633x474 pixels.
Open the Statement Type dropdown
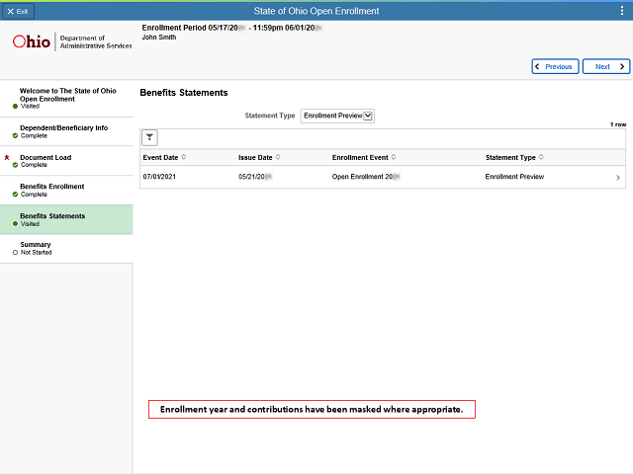(x=337, y=116)
